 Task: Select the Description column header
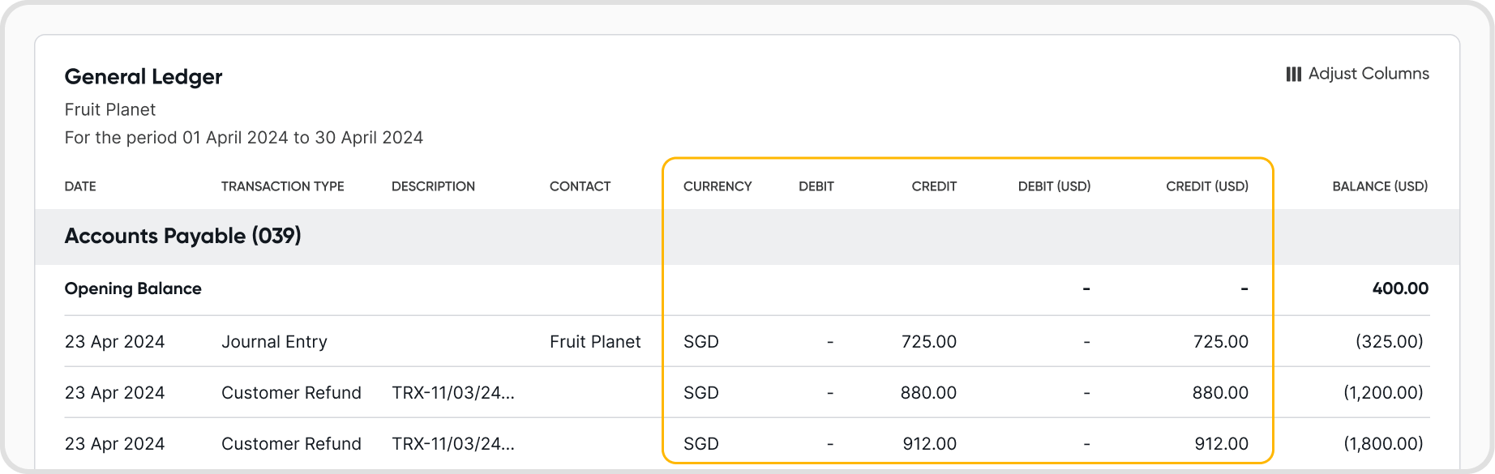[x=433, y=186]
